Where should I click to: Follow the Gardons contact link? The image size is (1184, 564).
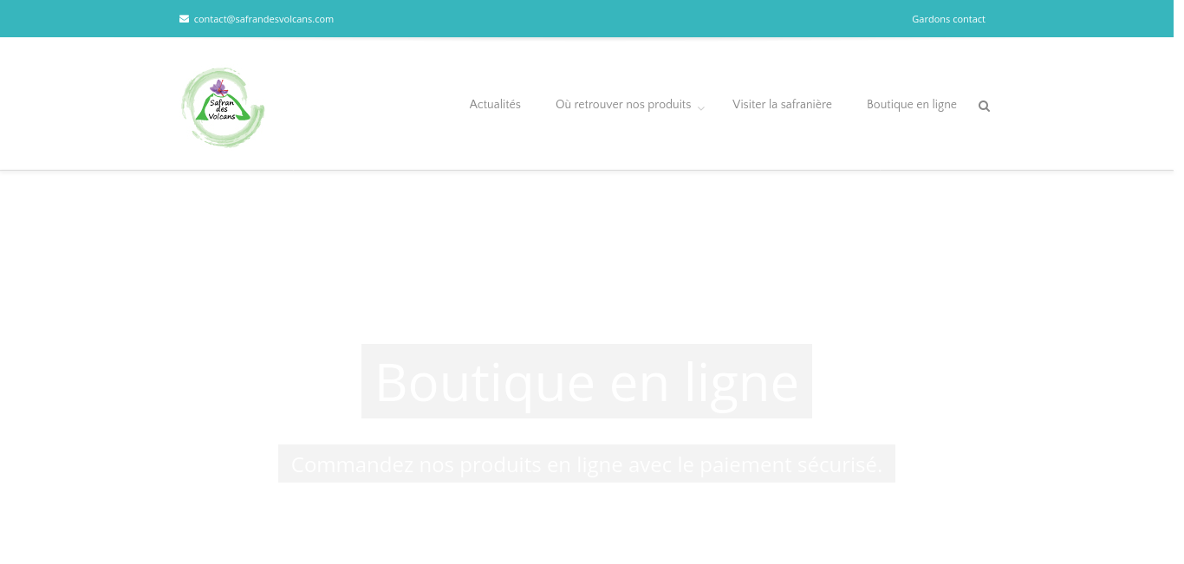click(x=948, y=19)
